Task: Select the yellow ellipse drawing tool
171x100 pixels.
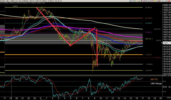Action: click(155, 1)
